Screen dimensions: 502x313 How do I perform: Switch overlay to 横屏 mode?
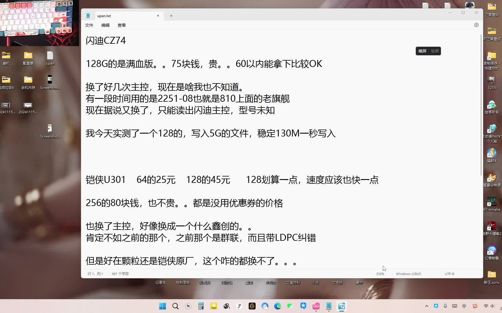point(422,51)
